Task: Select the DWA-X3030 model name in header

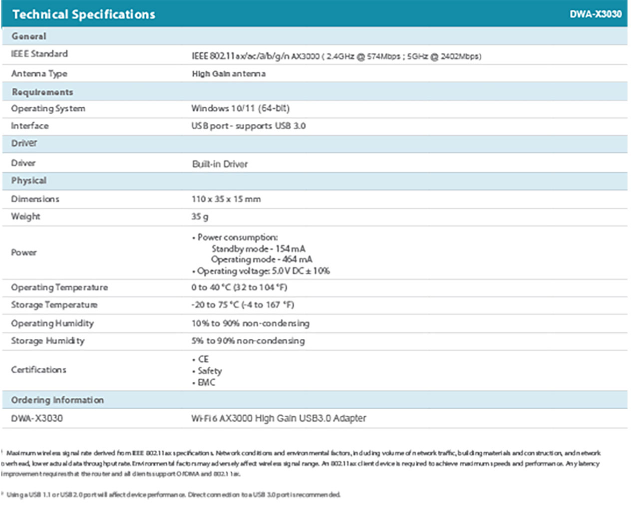Action: pyautogui.click(x=596, y=14)
